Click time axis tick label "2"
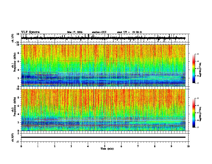 pyautogui.click(x=55, y=146)
